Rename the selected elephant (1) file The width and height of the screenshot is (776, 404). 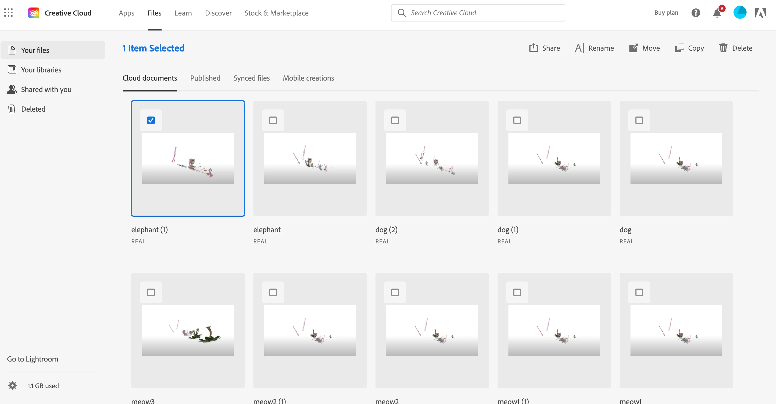coord(594,48)
